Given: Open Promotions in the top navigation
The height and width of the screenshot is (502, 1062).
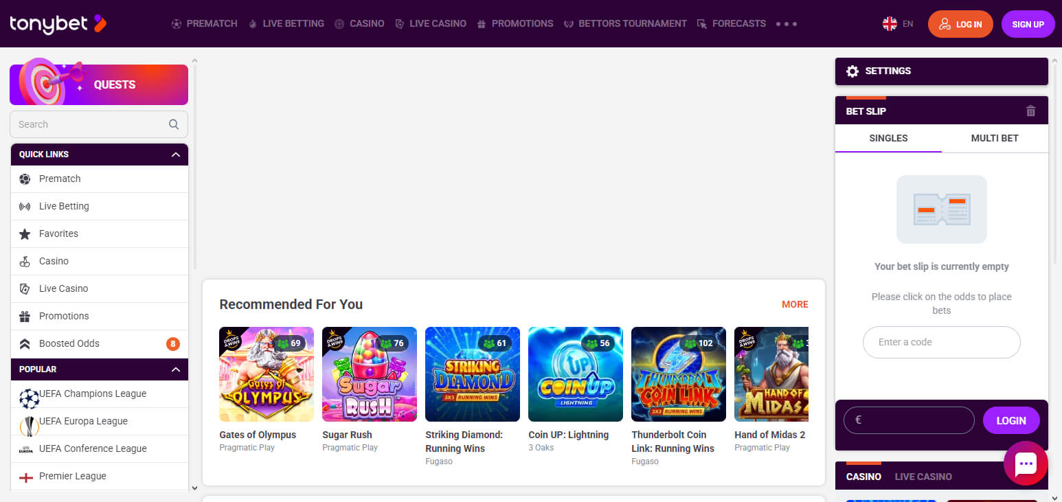Looking at the screenshot, I should [515, 23].
